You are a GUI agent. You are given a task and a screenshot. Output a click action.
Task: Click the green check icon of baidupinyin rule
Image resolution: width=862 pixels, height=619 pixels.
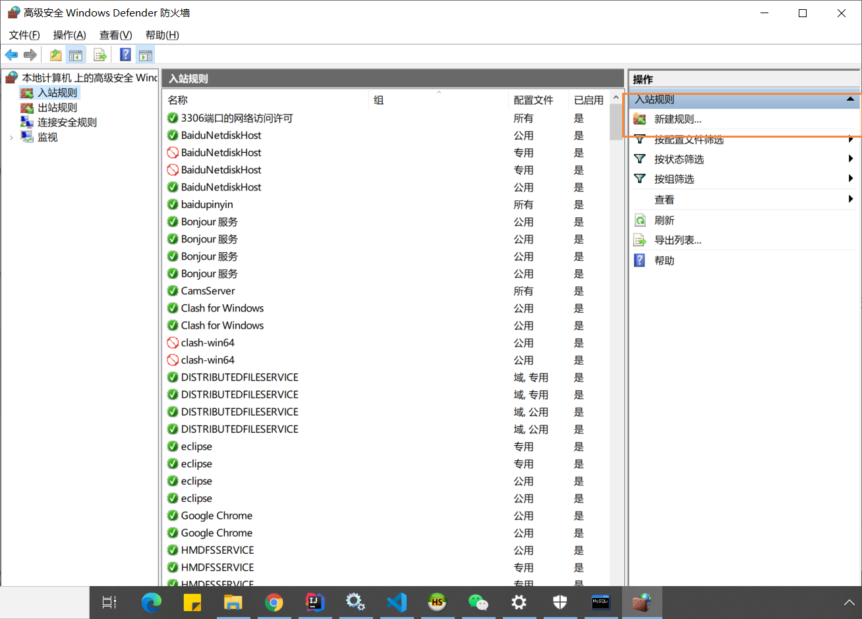click(173, 204)
